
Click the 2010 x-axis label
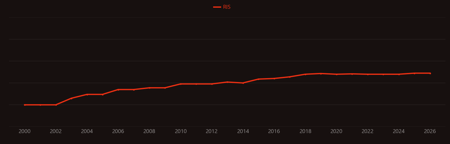click(x=181, y=131)
